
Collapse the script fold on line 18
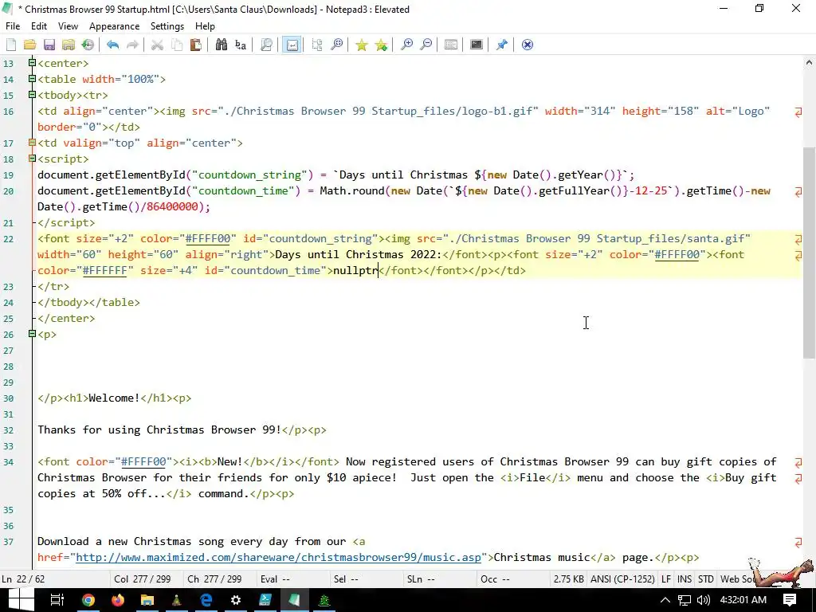32,159
